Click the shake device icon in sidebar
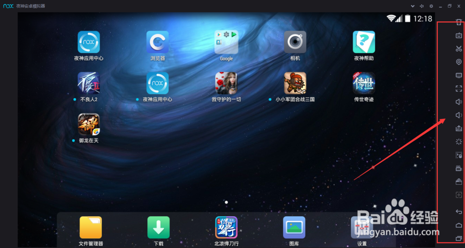This screenshot has height=248, width=465. pyautogui.click(x=459, y=22)
